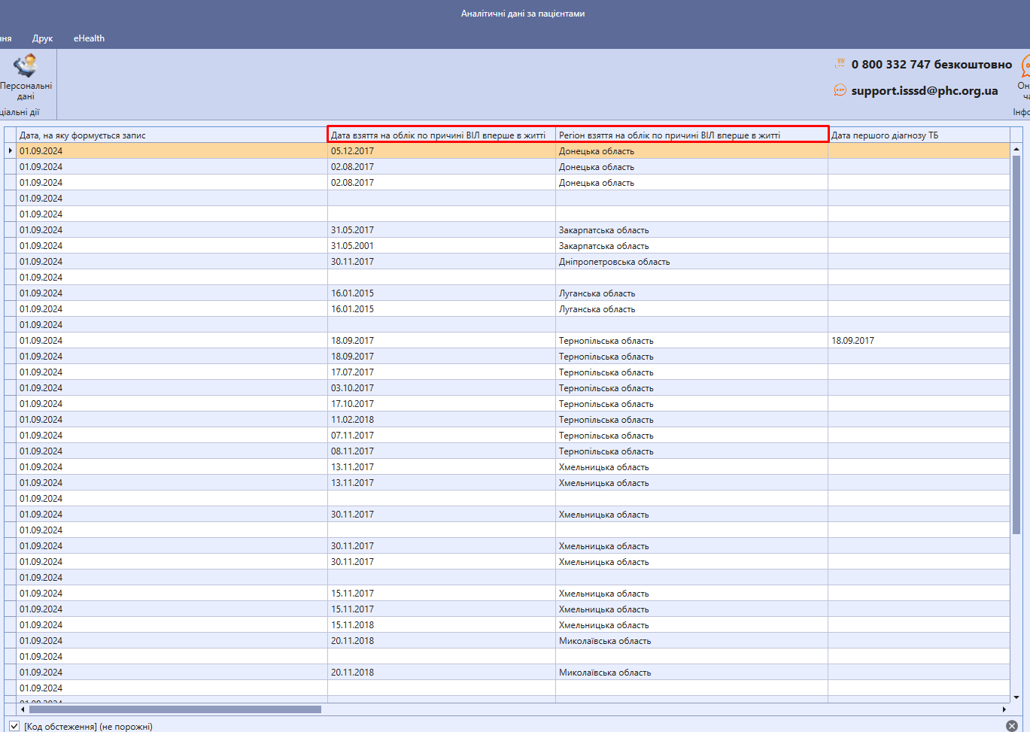1030x732 pixels.
Task: Select the cell with date 17.07.2017
Action: pos(442,372)
